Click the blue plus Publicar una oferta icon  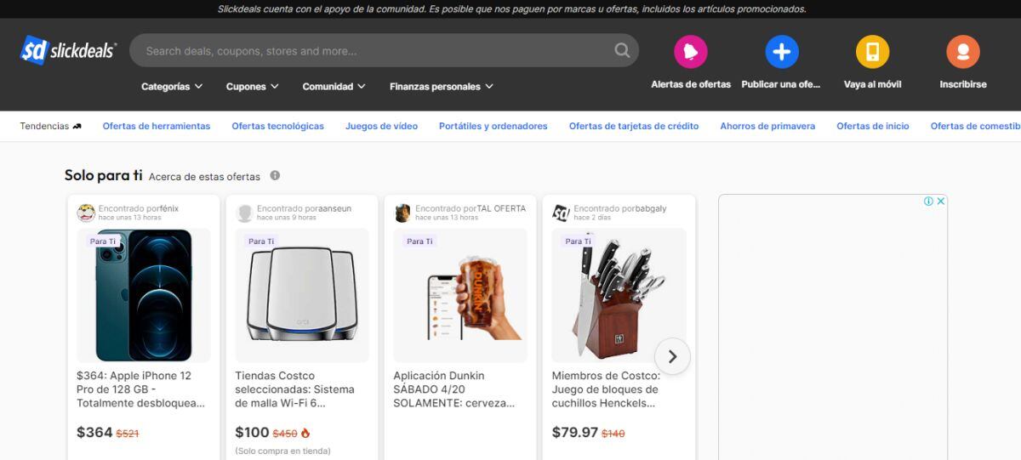pos(781,52)
